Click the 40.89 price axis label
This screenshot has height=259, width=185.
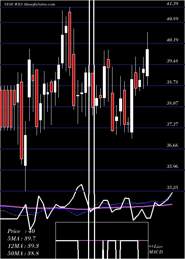coord(172,19)
